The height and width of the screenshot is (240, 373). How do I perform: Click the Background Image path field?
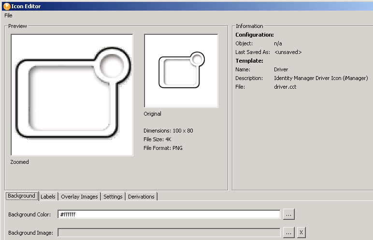[169, 233]
